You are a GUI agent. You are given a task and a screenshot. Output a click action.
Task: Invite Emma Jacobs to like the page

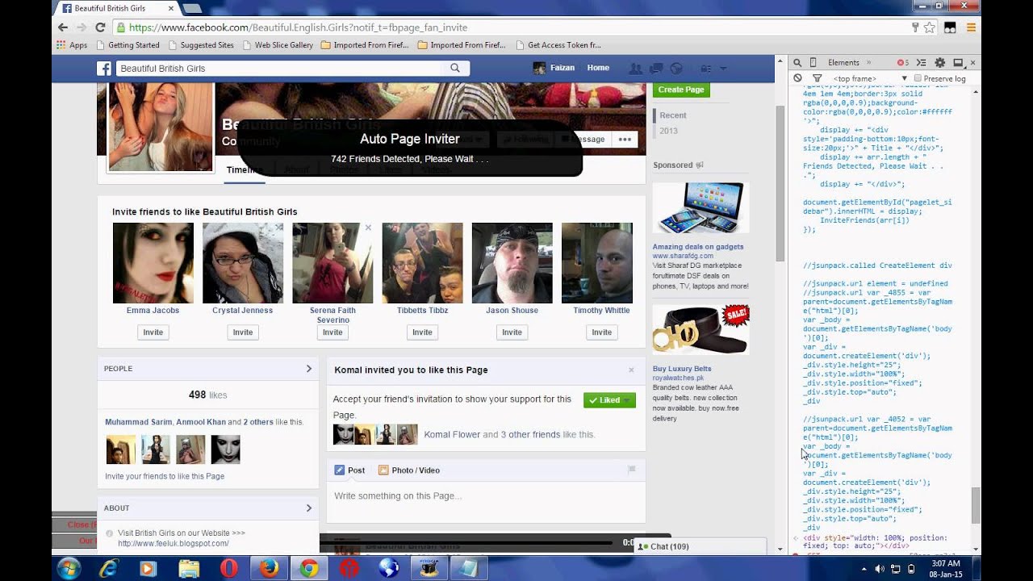tap(153, 332)
